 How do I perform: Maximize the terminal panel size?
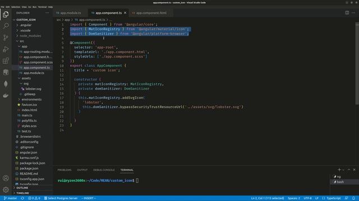[349, 170]
